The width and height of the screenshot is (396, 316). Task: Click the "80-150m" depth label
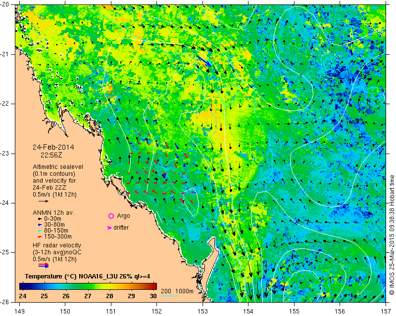pyautogui.click(x=56, y=231)
